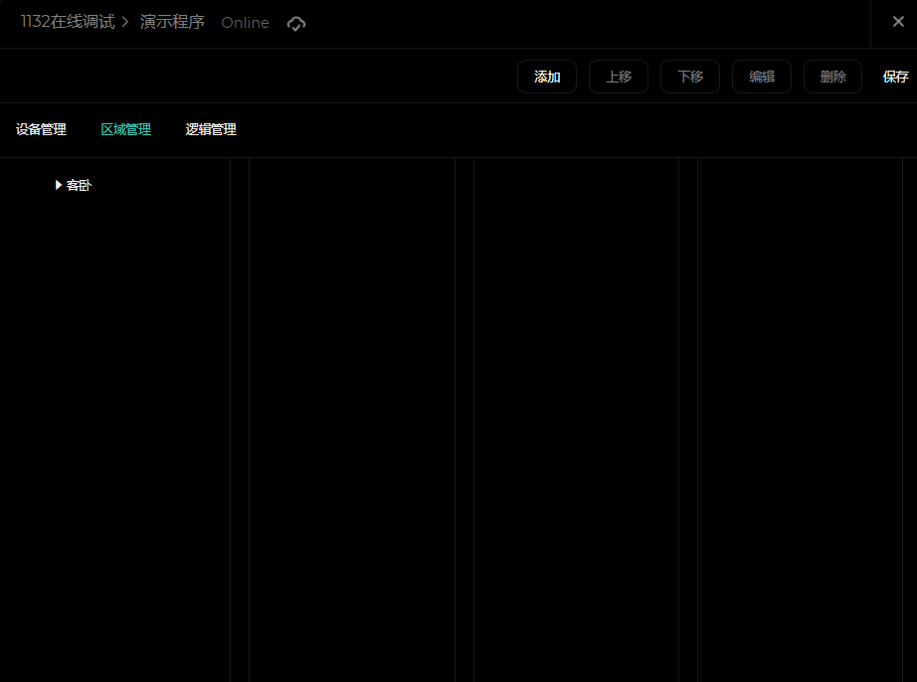
Task: Navigate to 1132在线调试 breadcrumb
Action: [x=67, y=22]
